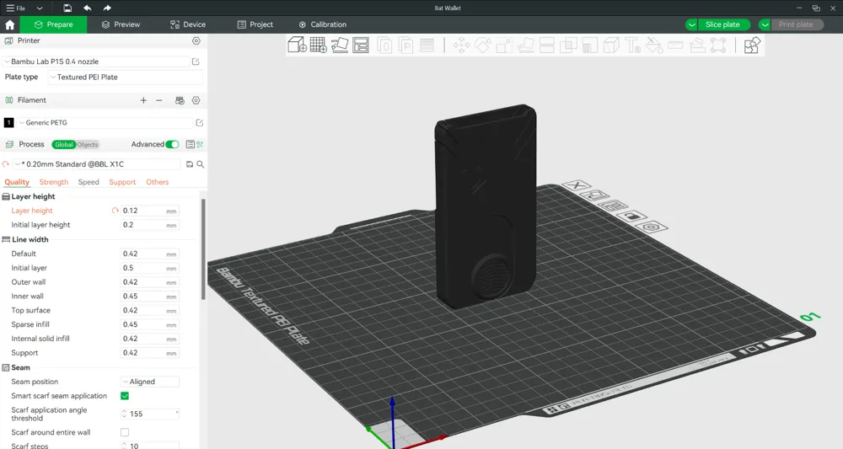
Task: Open the File menu dropdown arrow
Action: [40, 8]
